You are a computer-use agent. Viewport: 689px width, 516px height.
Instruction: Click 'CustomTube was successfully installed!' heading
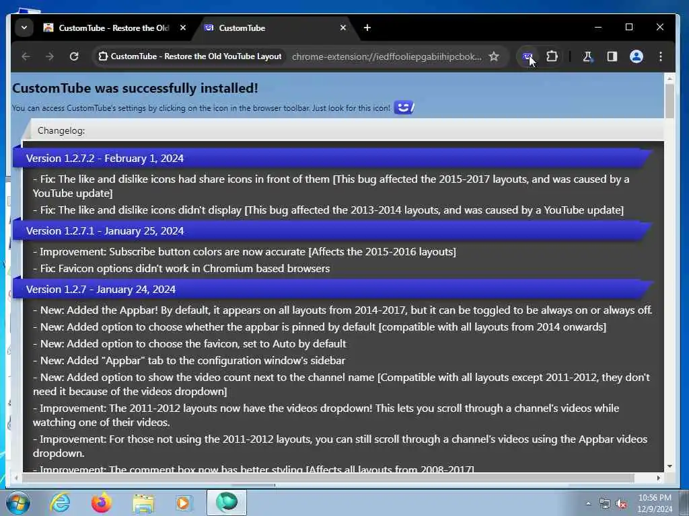pos(135,88)
